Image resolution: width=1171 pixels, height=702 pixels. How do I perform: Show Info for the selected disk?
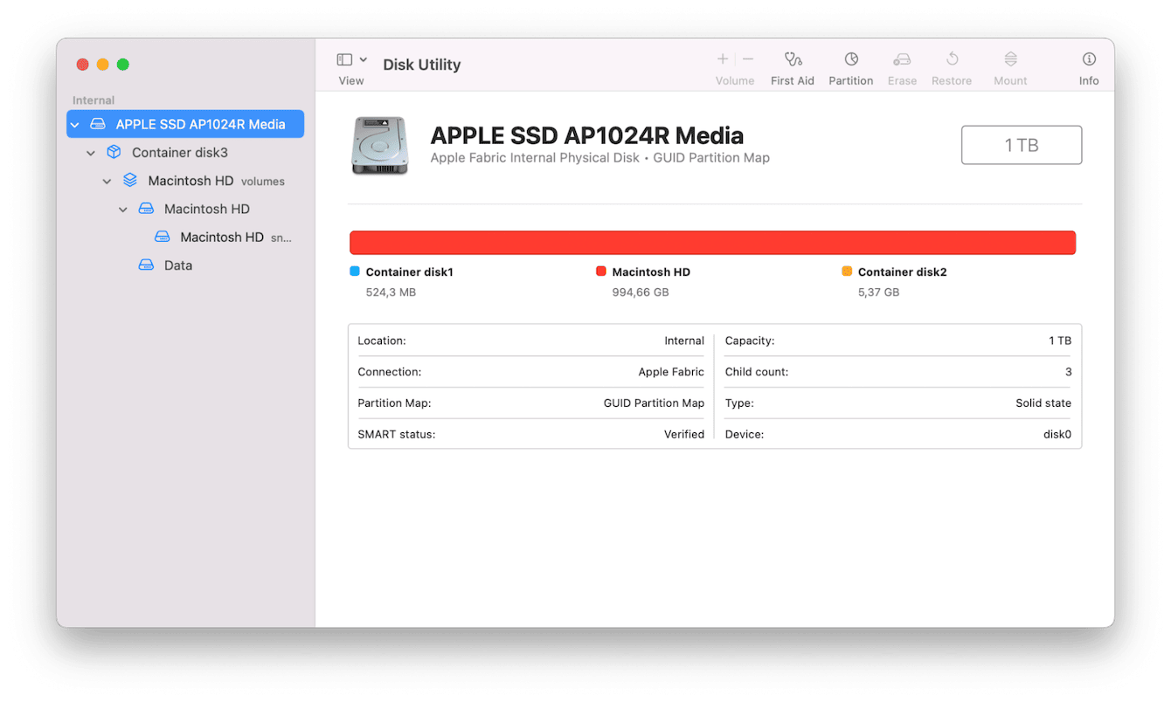click(1089, 65)
